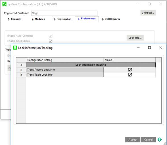Select row header number 1
Viewport: 167px width, 145px height.
coord(21,65)
